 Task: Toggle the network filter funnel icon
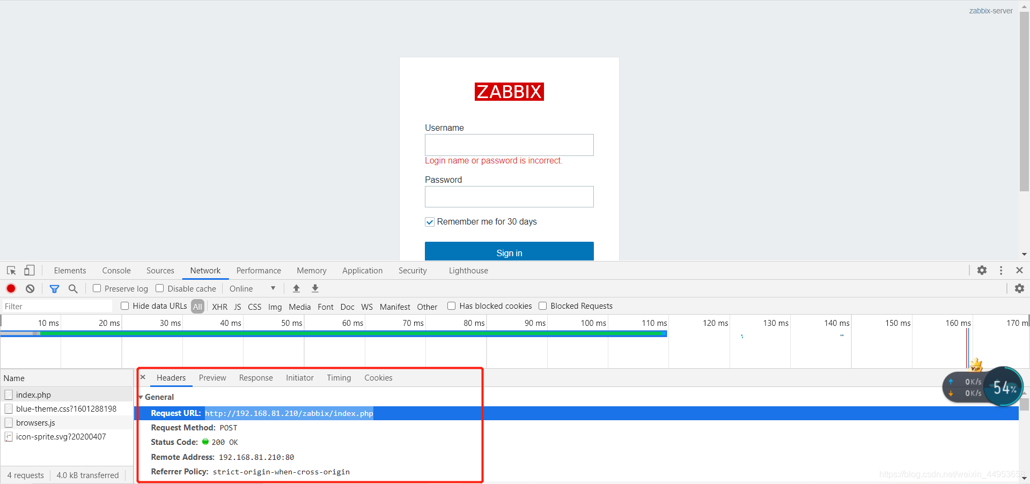click(x=54, y=289)
